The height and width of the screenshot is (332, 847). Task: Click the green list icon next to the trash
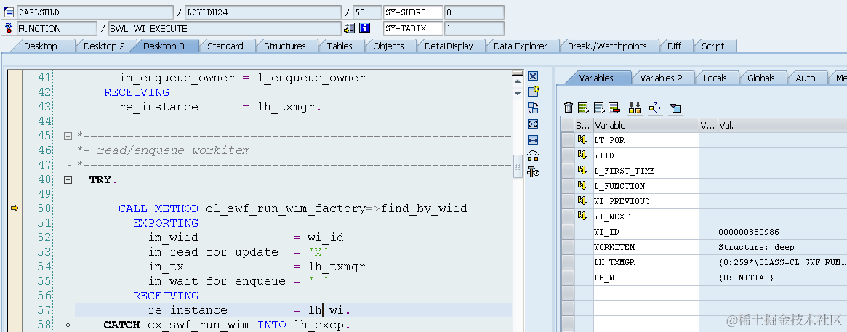pos(583,108)
